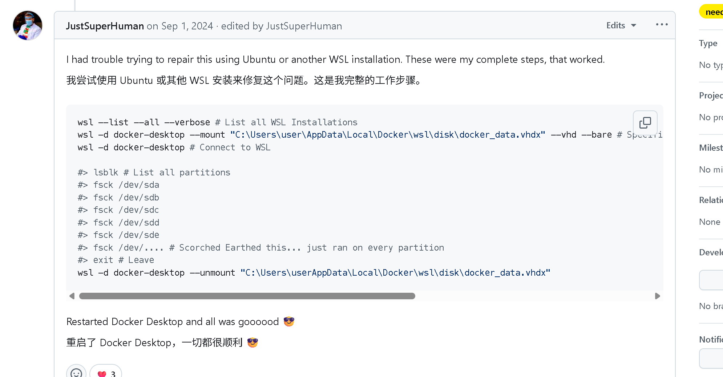The width and height of the screenshot is (723, 377).
Task: Open the Type selector showing No type
Action: (710, 65)
